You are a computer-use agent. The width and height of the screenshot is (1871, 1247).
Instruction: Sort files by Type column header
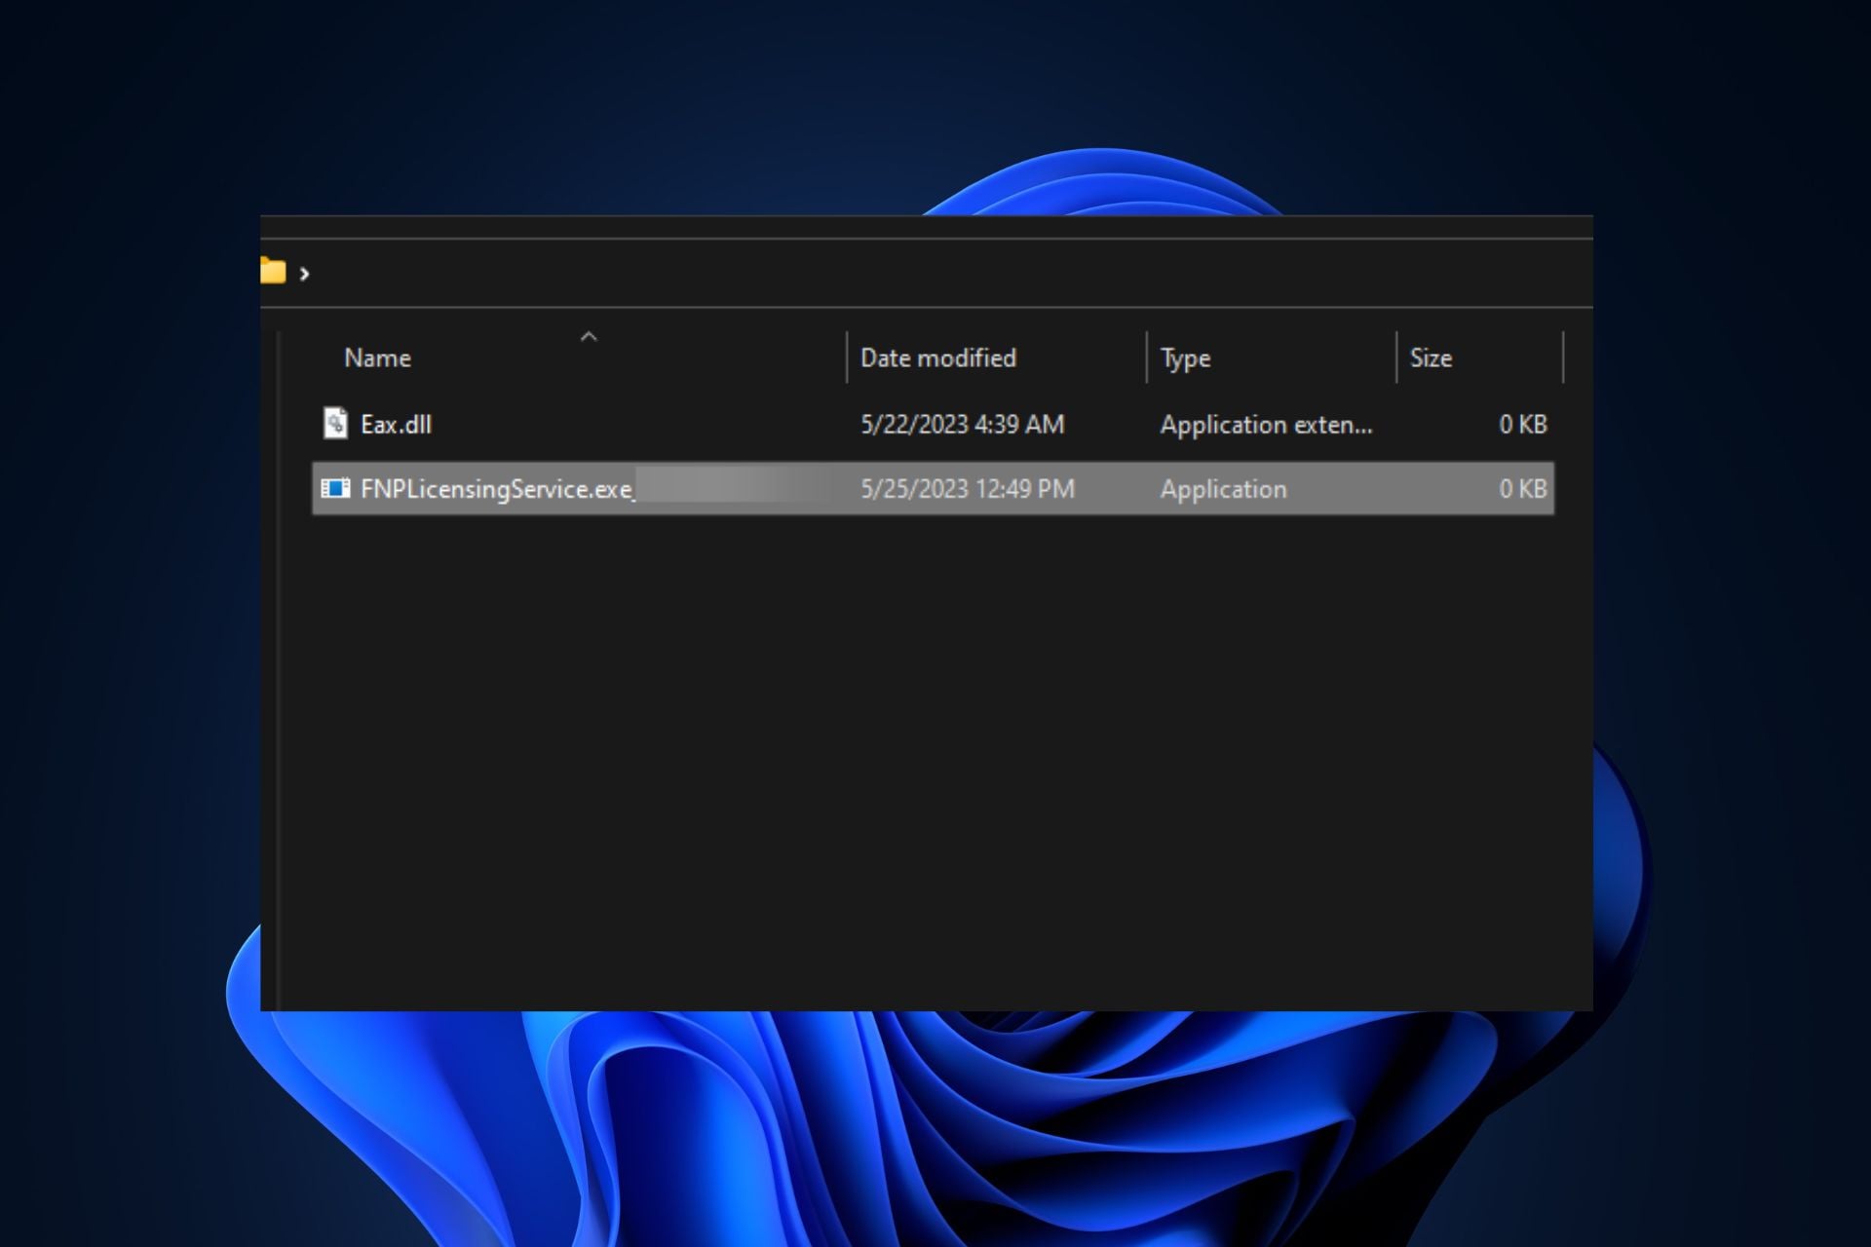tap(1185, 359)
